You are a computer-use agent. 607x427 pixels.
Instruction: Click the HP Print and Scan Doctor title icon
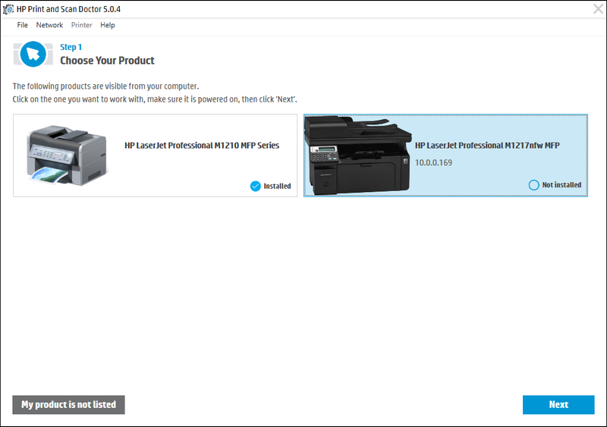click(x=8, y=9)
